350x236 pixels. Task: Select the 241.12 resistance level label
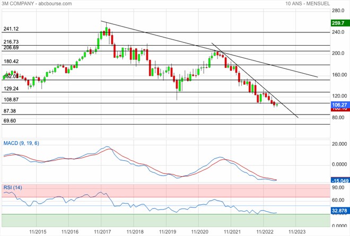(11, 29)
